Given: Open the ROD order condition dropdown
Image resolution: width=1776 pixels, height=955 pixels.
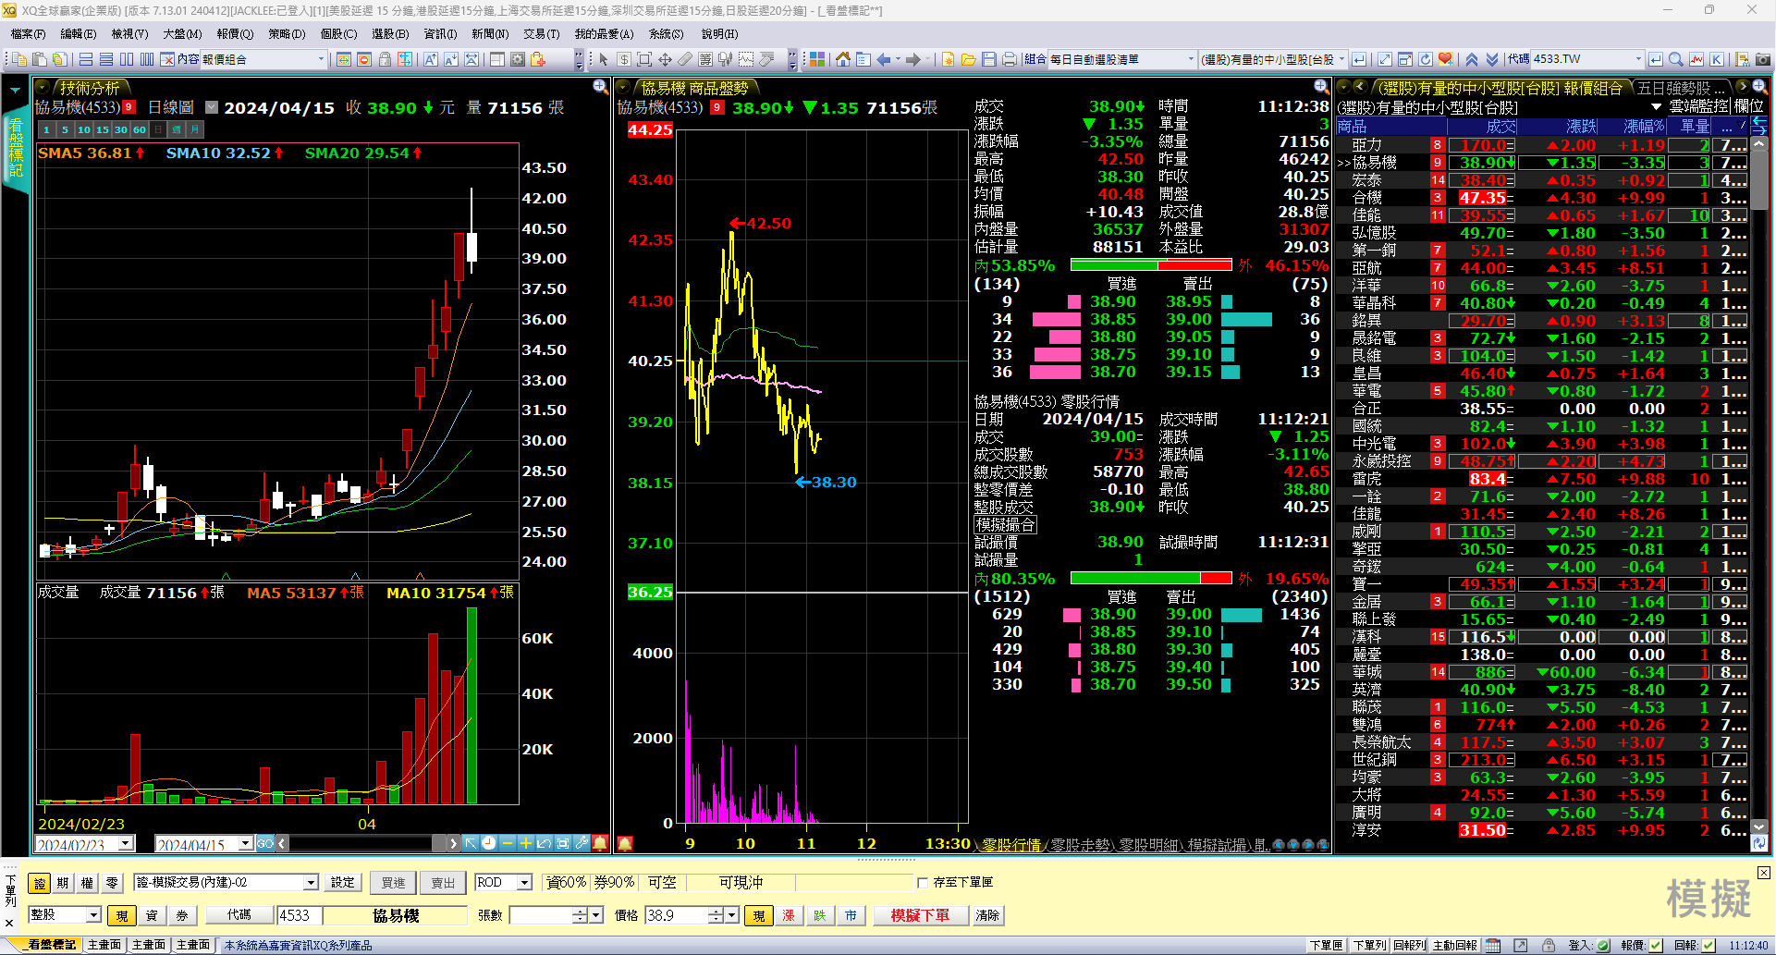Looking at the screenshot, I should [x=523, y=883].
